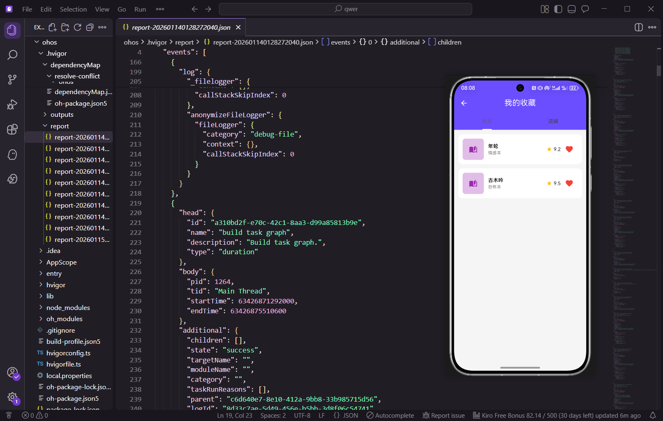Click New Folder icon in explorer header

65,27
